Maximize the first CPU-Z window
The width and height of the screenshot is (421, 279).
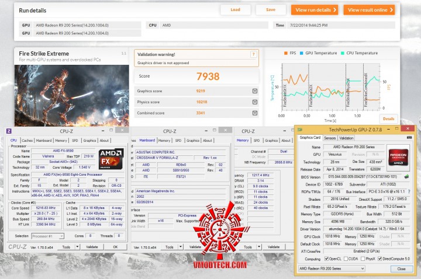111,130
